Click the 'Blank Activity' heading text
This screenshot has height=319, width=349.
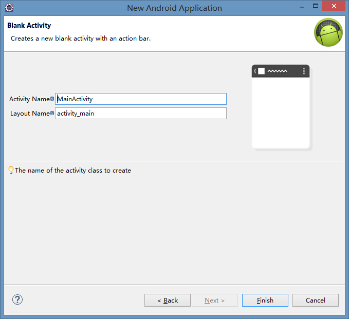coord(29,25)
